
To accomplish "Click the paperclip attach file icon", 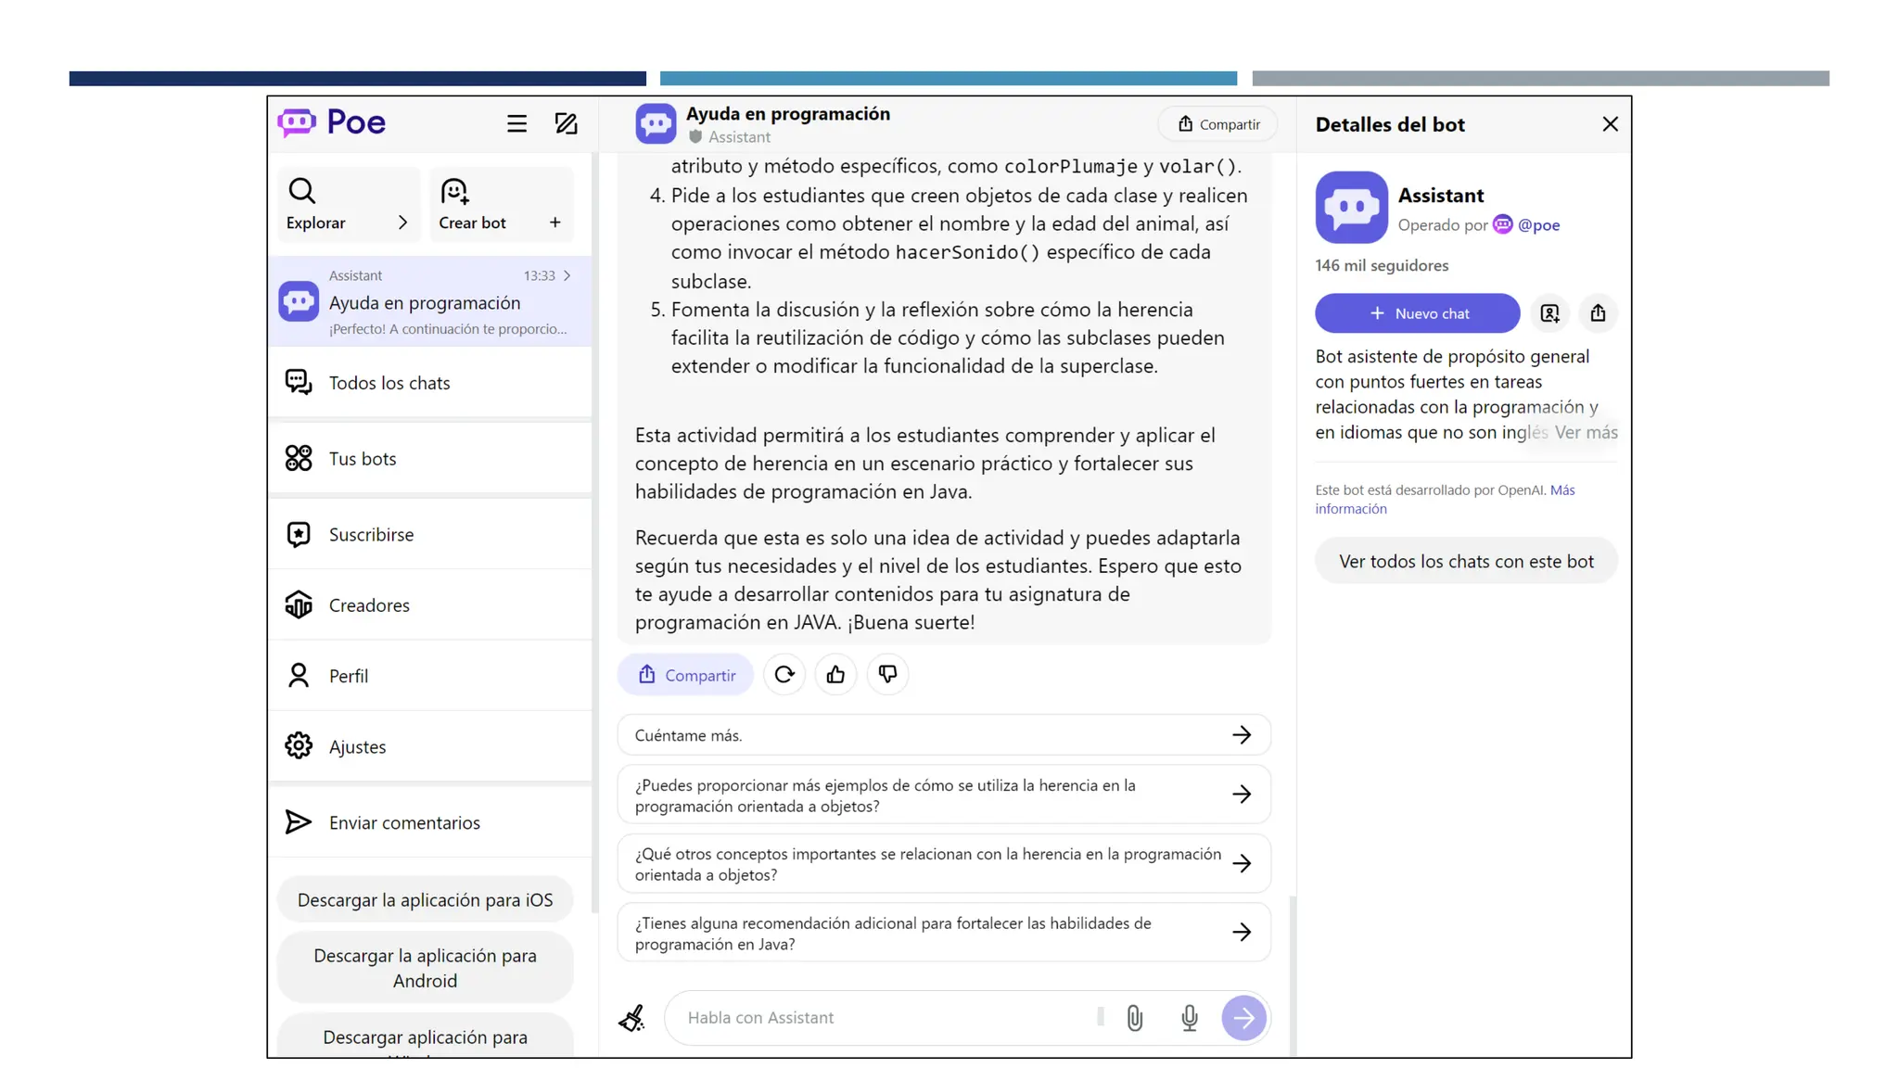I will (1134, 1018).
